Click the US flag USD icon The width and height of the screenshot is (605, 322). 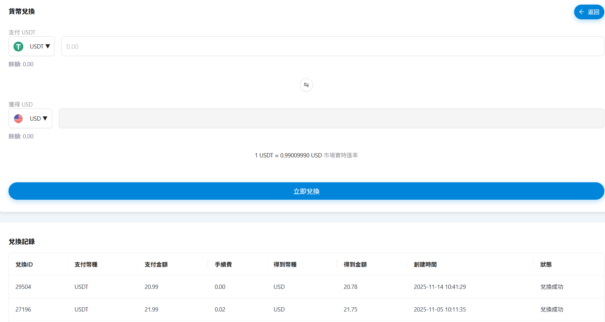(x=18, y=119)
